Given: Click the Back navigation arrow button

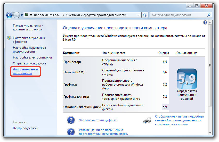Looking at the screenshot, I should click(9, 15).
